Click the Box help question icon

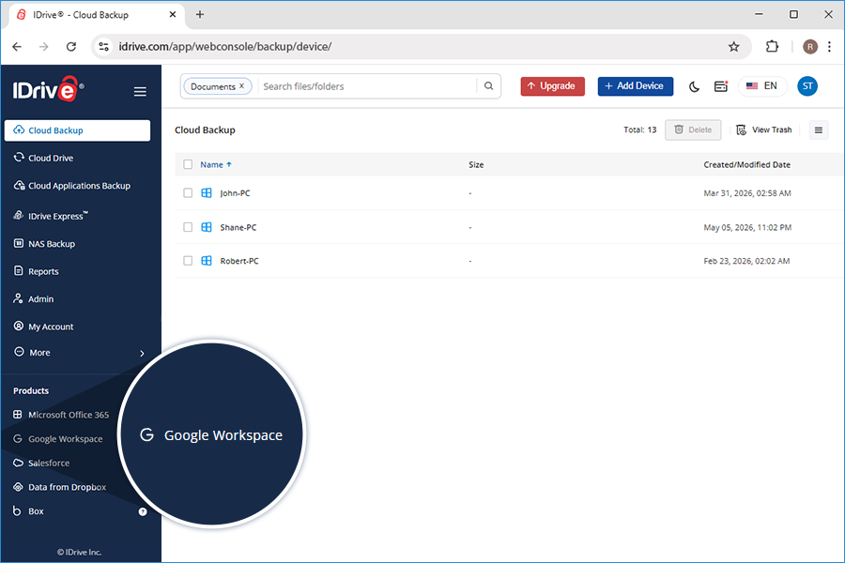(143, 511)
